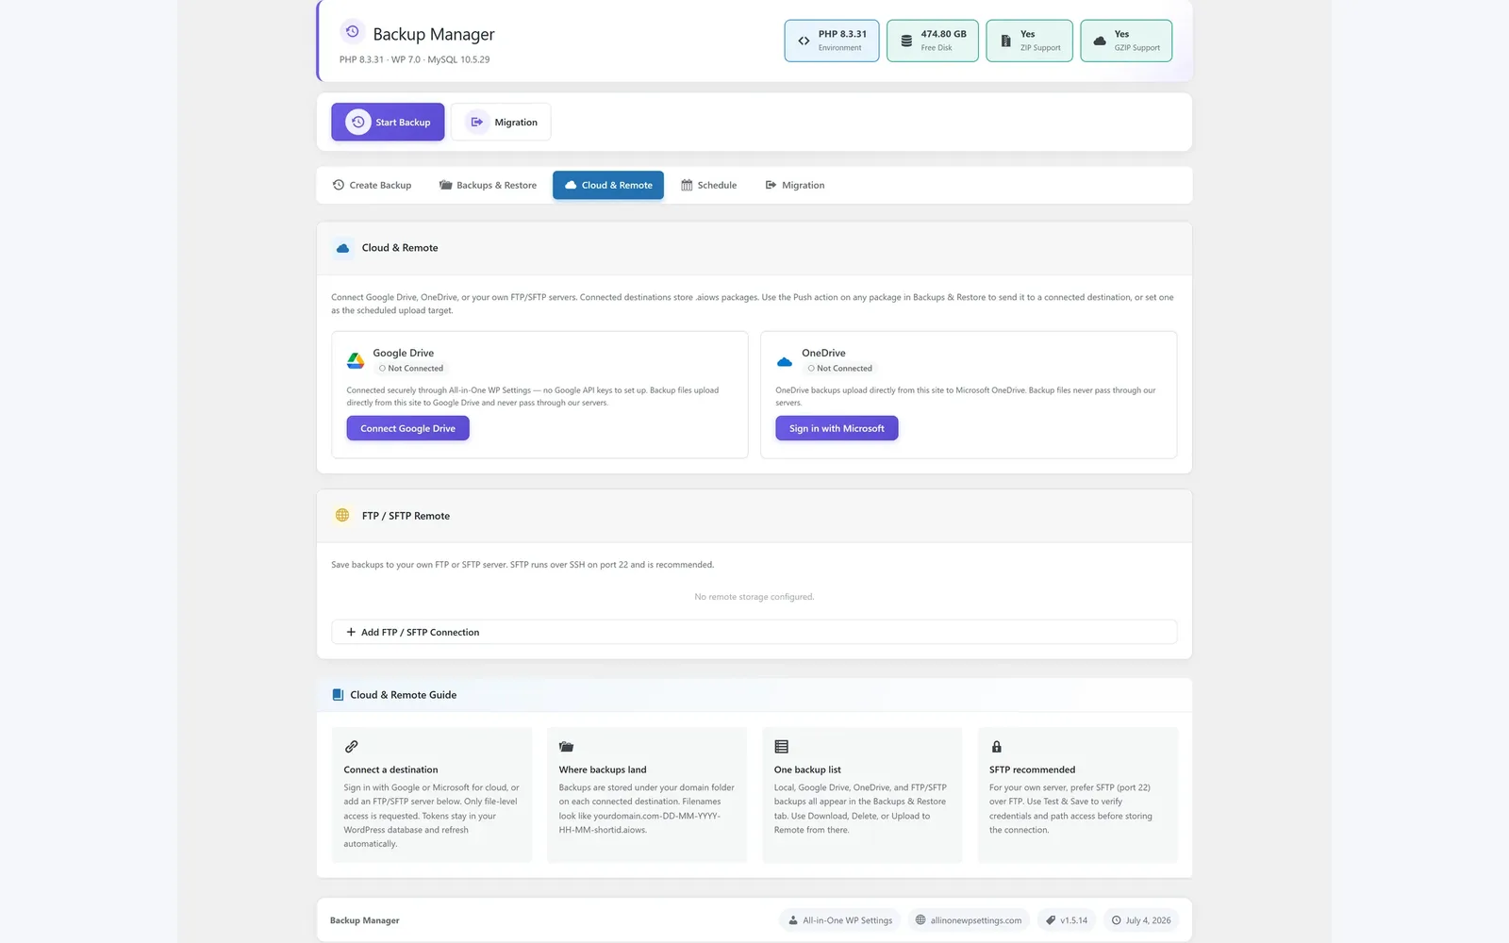Image resolution: width=1509 pixels, height=943 pixels.
Task: Click the Google Drive logo icon
Action: [x=356, y=360]
